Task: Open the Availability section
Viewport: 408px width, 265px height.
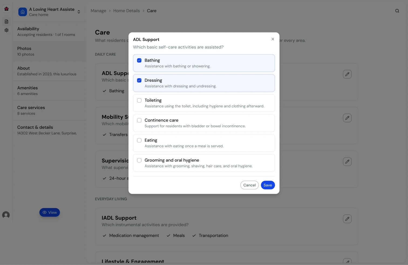Action: [50, 32]
